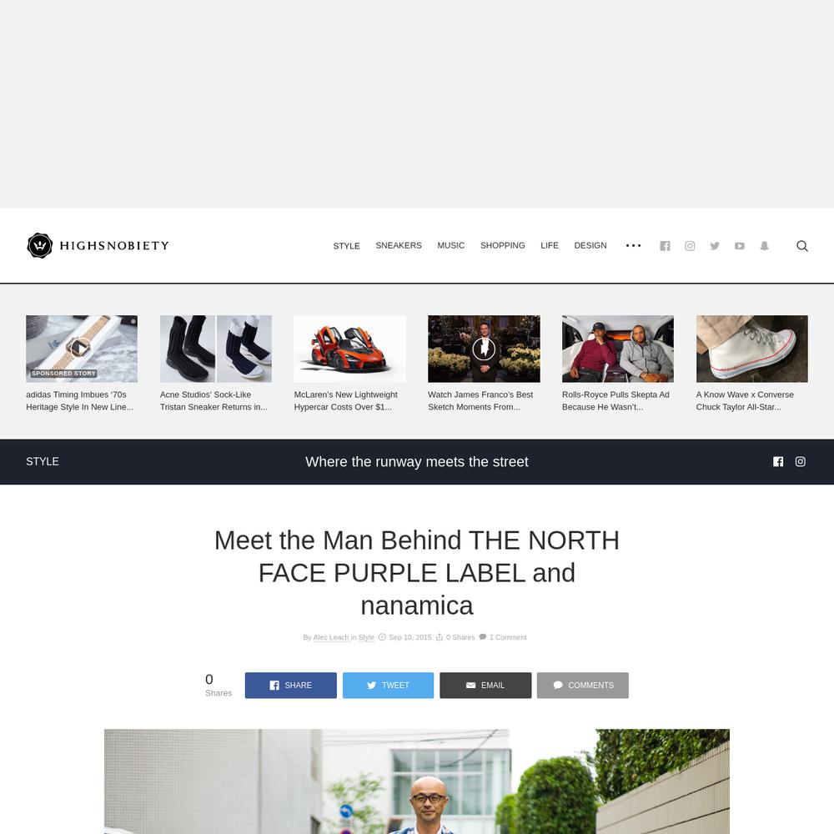This screenshot has height=834, width=834.
Task: Open the McLaren hypercar story thumbnail
Action: tap(349, 349)
